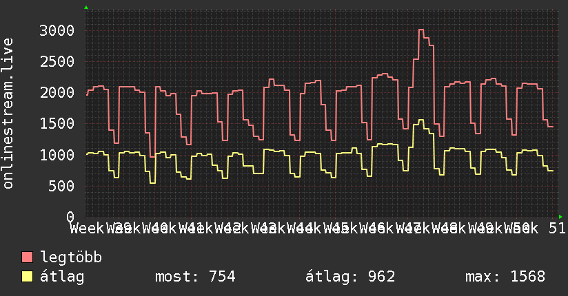Click the 2000 y-axis label
Screen dimensions: 568x296
(x=57, y=93)
